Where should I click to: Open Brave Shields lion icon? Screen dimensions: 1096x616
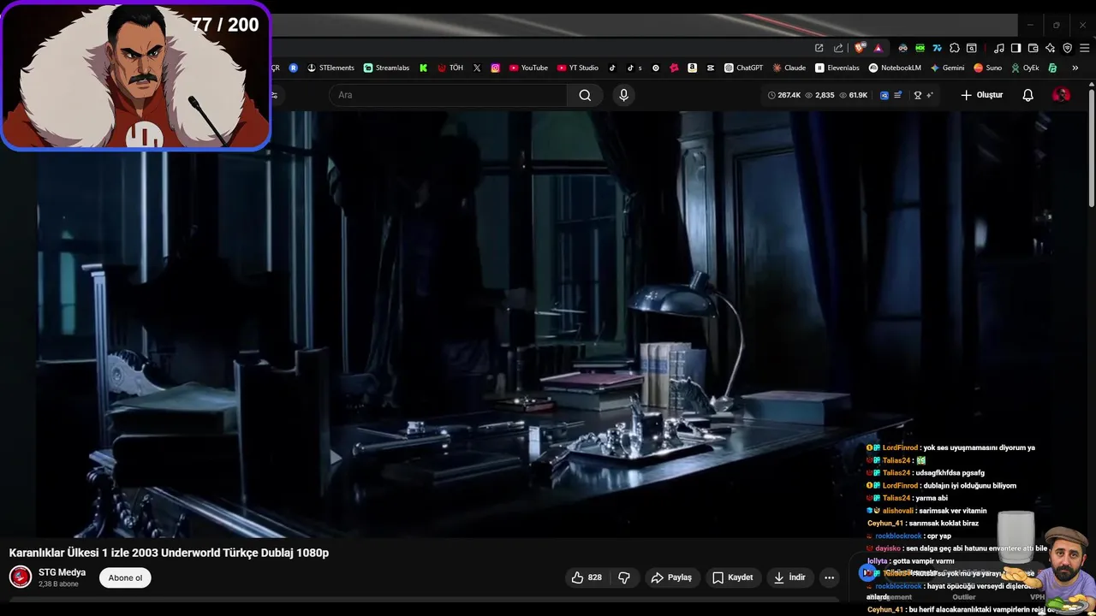(860, 48)
